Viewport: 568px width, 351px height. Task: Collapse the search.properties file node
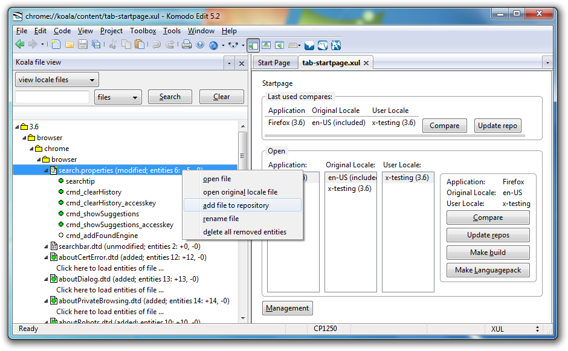click(x=46, y=170)
